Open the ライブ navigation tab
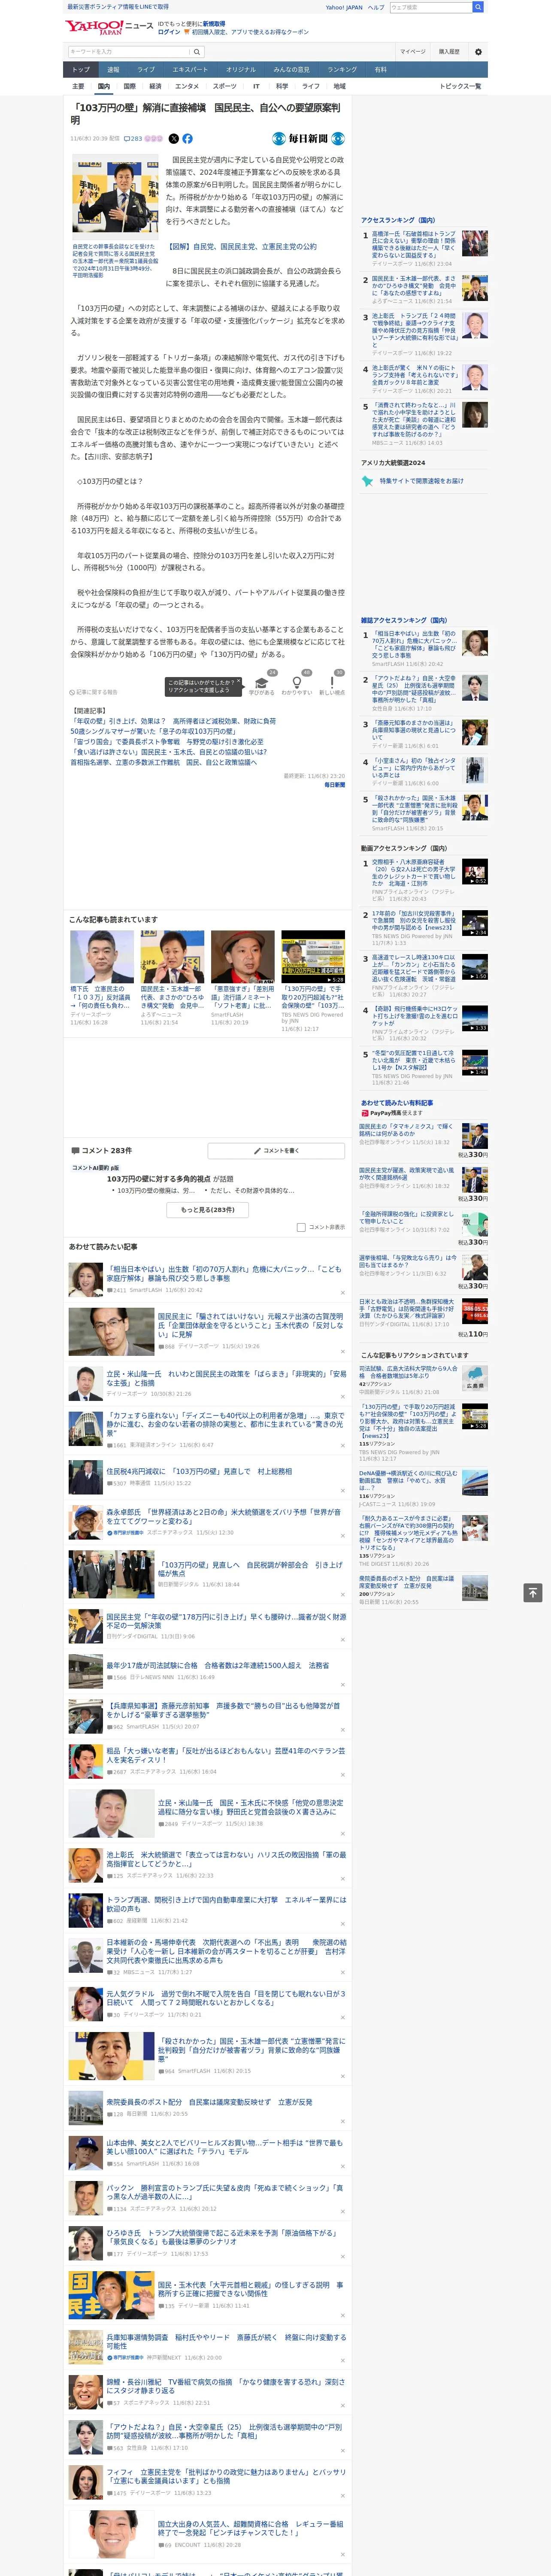Image resolution: width=551 pixels, height=2576 pixels. (146, 70)
